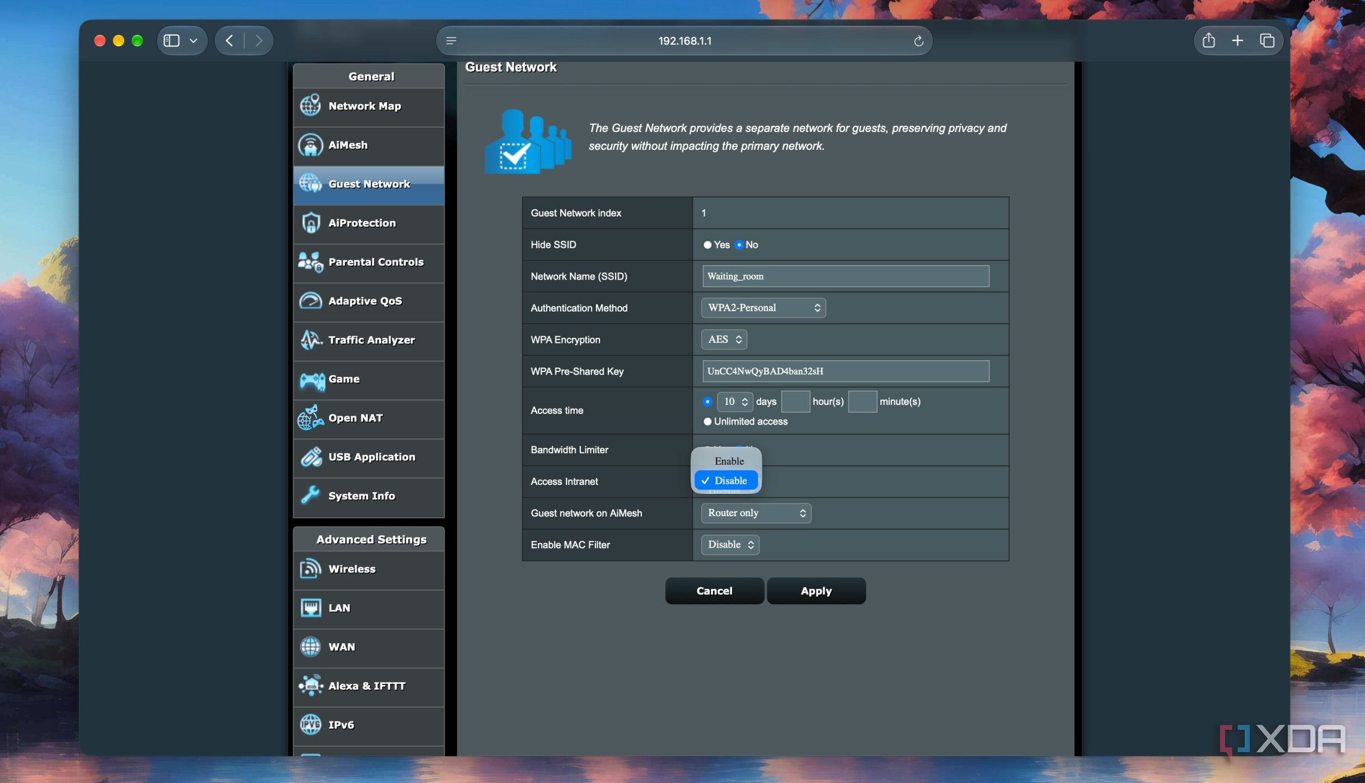Screen dimensions: 1365x783
Task: Open Parental Controls people icon
Action: [311, 262]
